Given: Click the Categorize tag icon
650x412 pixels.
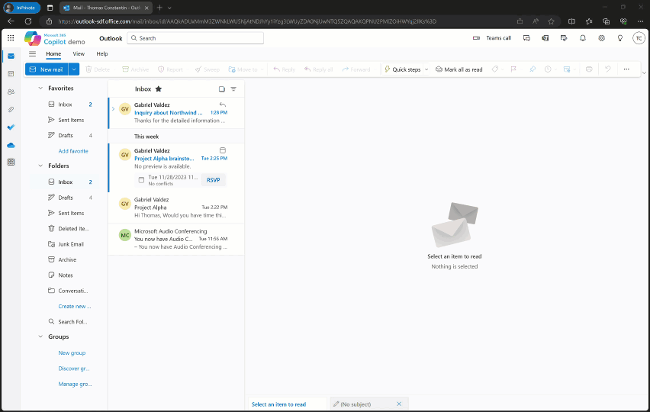Looking at the screenshot, I should pos(495,69).
